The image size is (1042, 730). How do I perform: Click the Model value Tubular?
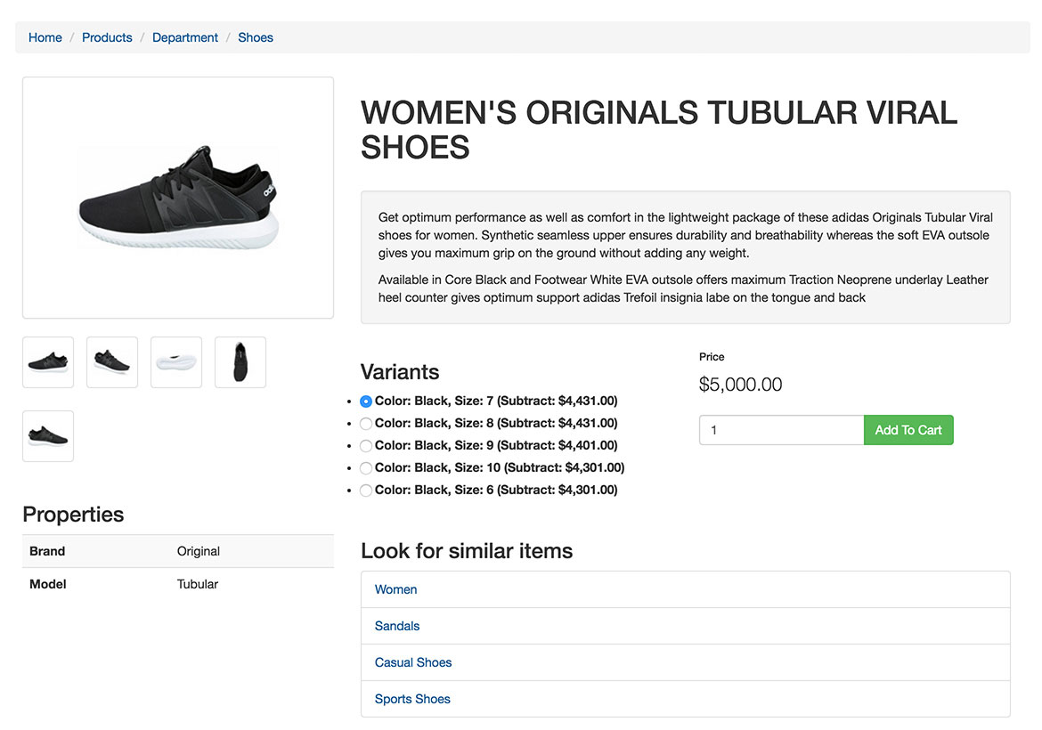198,584
